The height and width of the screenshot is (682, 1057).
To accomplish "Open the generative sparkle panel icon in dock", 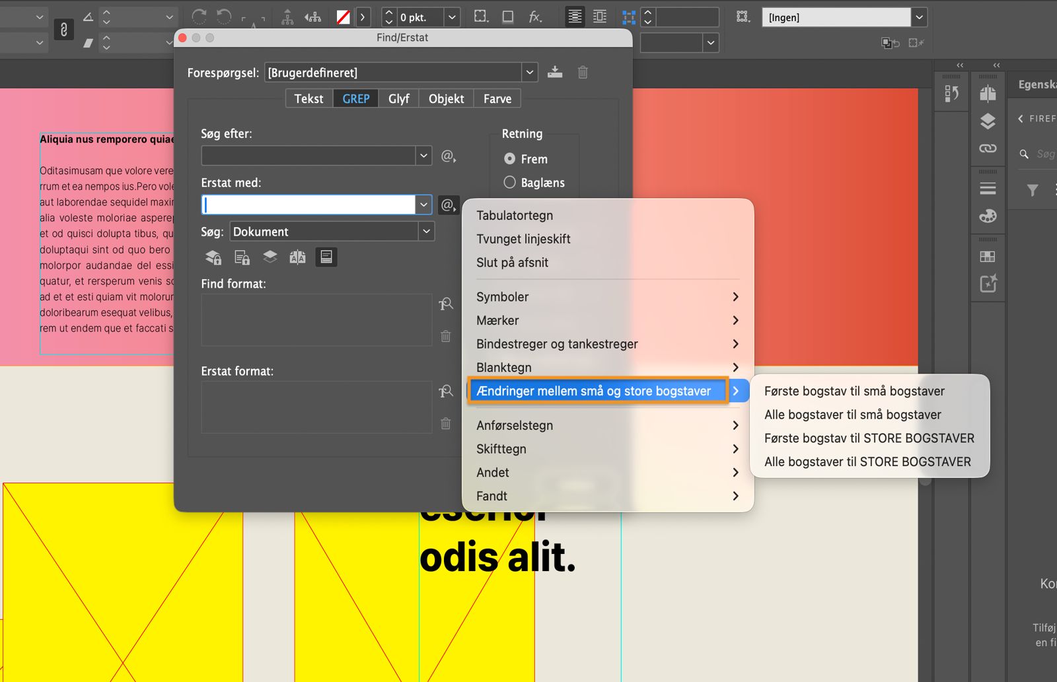I will pyautogui.click(x=988, y=284).
